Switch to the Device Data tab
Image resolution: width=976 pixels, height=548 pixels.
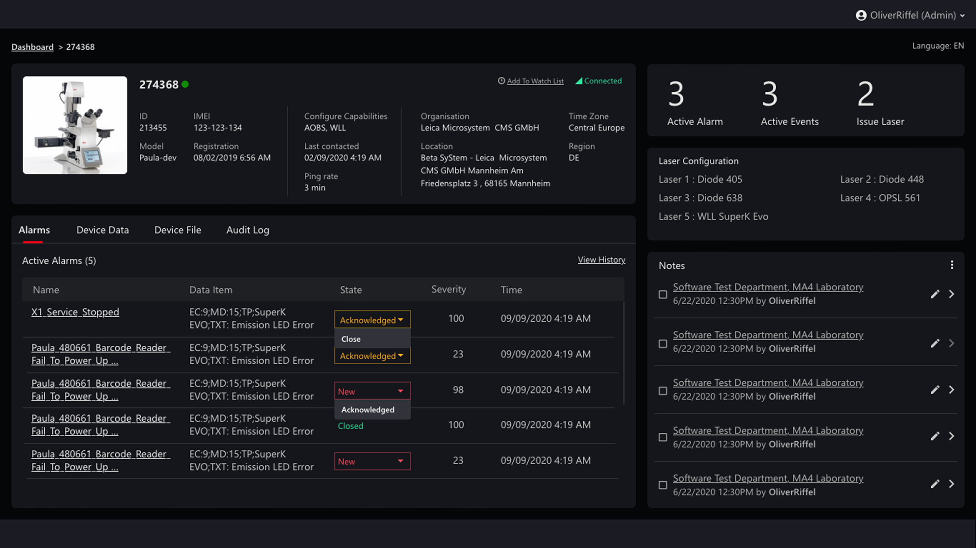pos(102,230)
